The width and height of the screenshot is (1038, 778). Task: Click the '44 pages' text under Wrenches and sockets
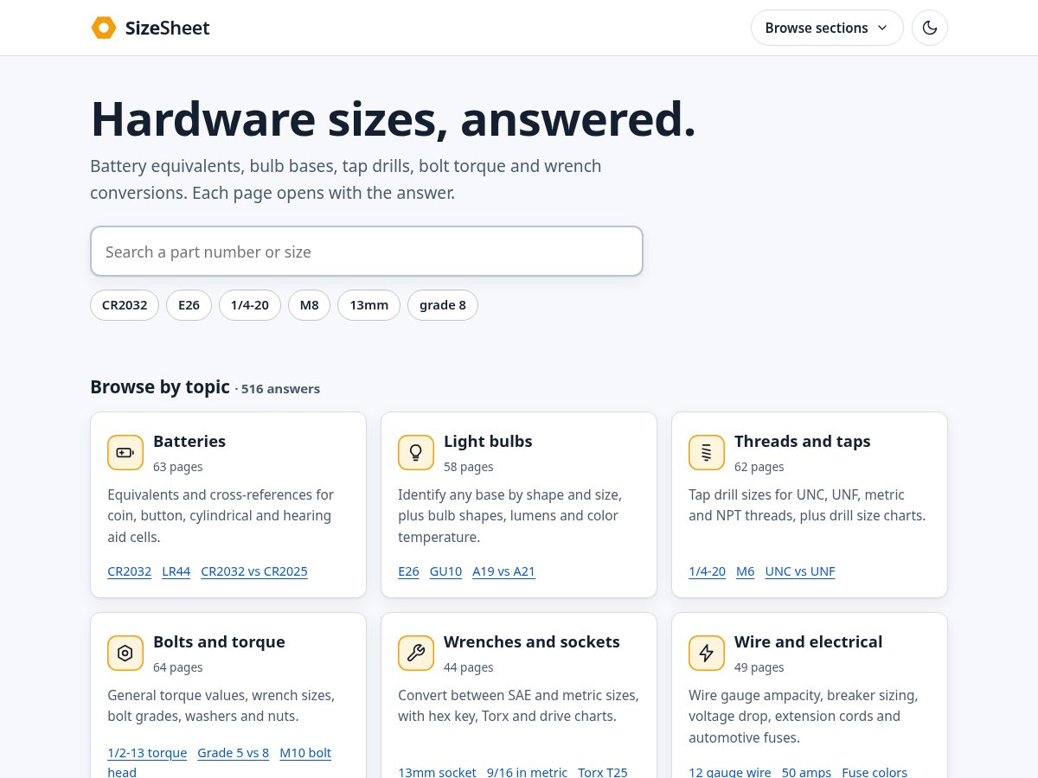[x=469, y=667]
